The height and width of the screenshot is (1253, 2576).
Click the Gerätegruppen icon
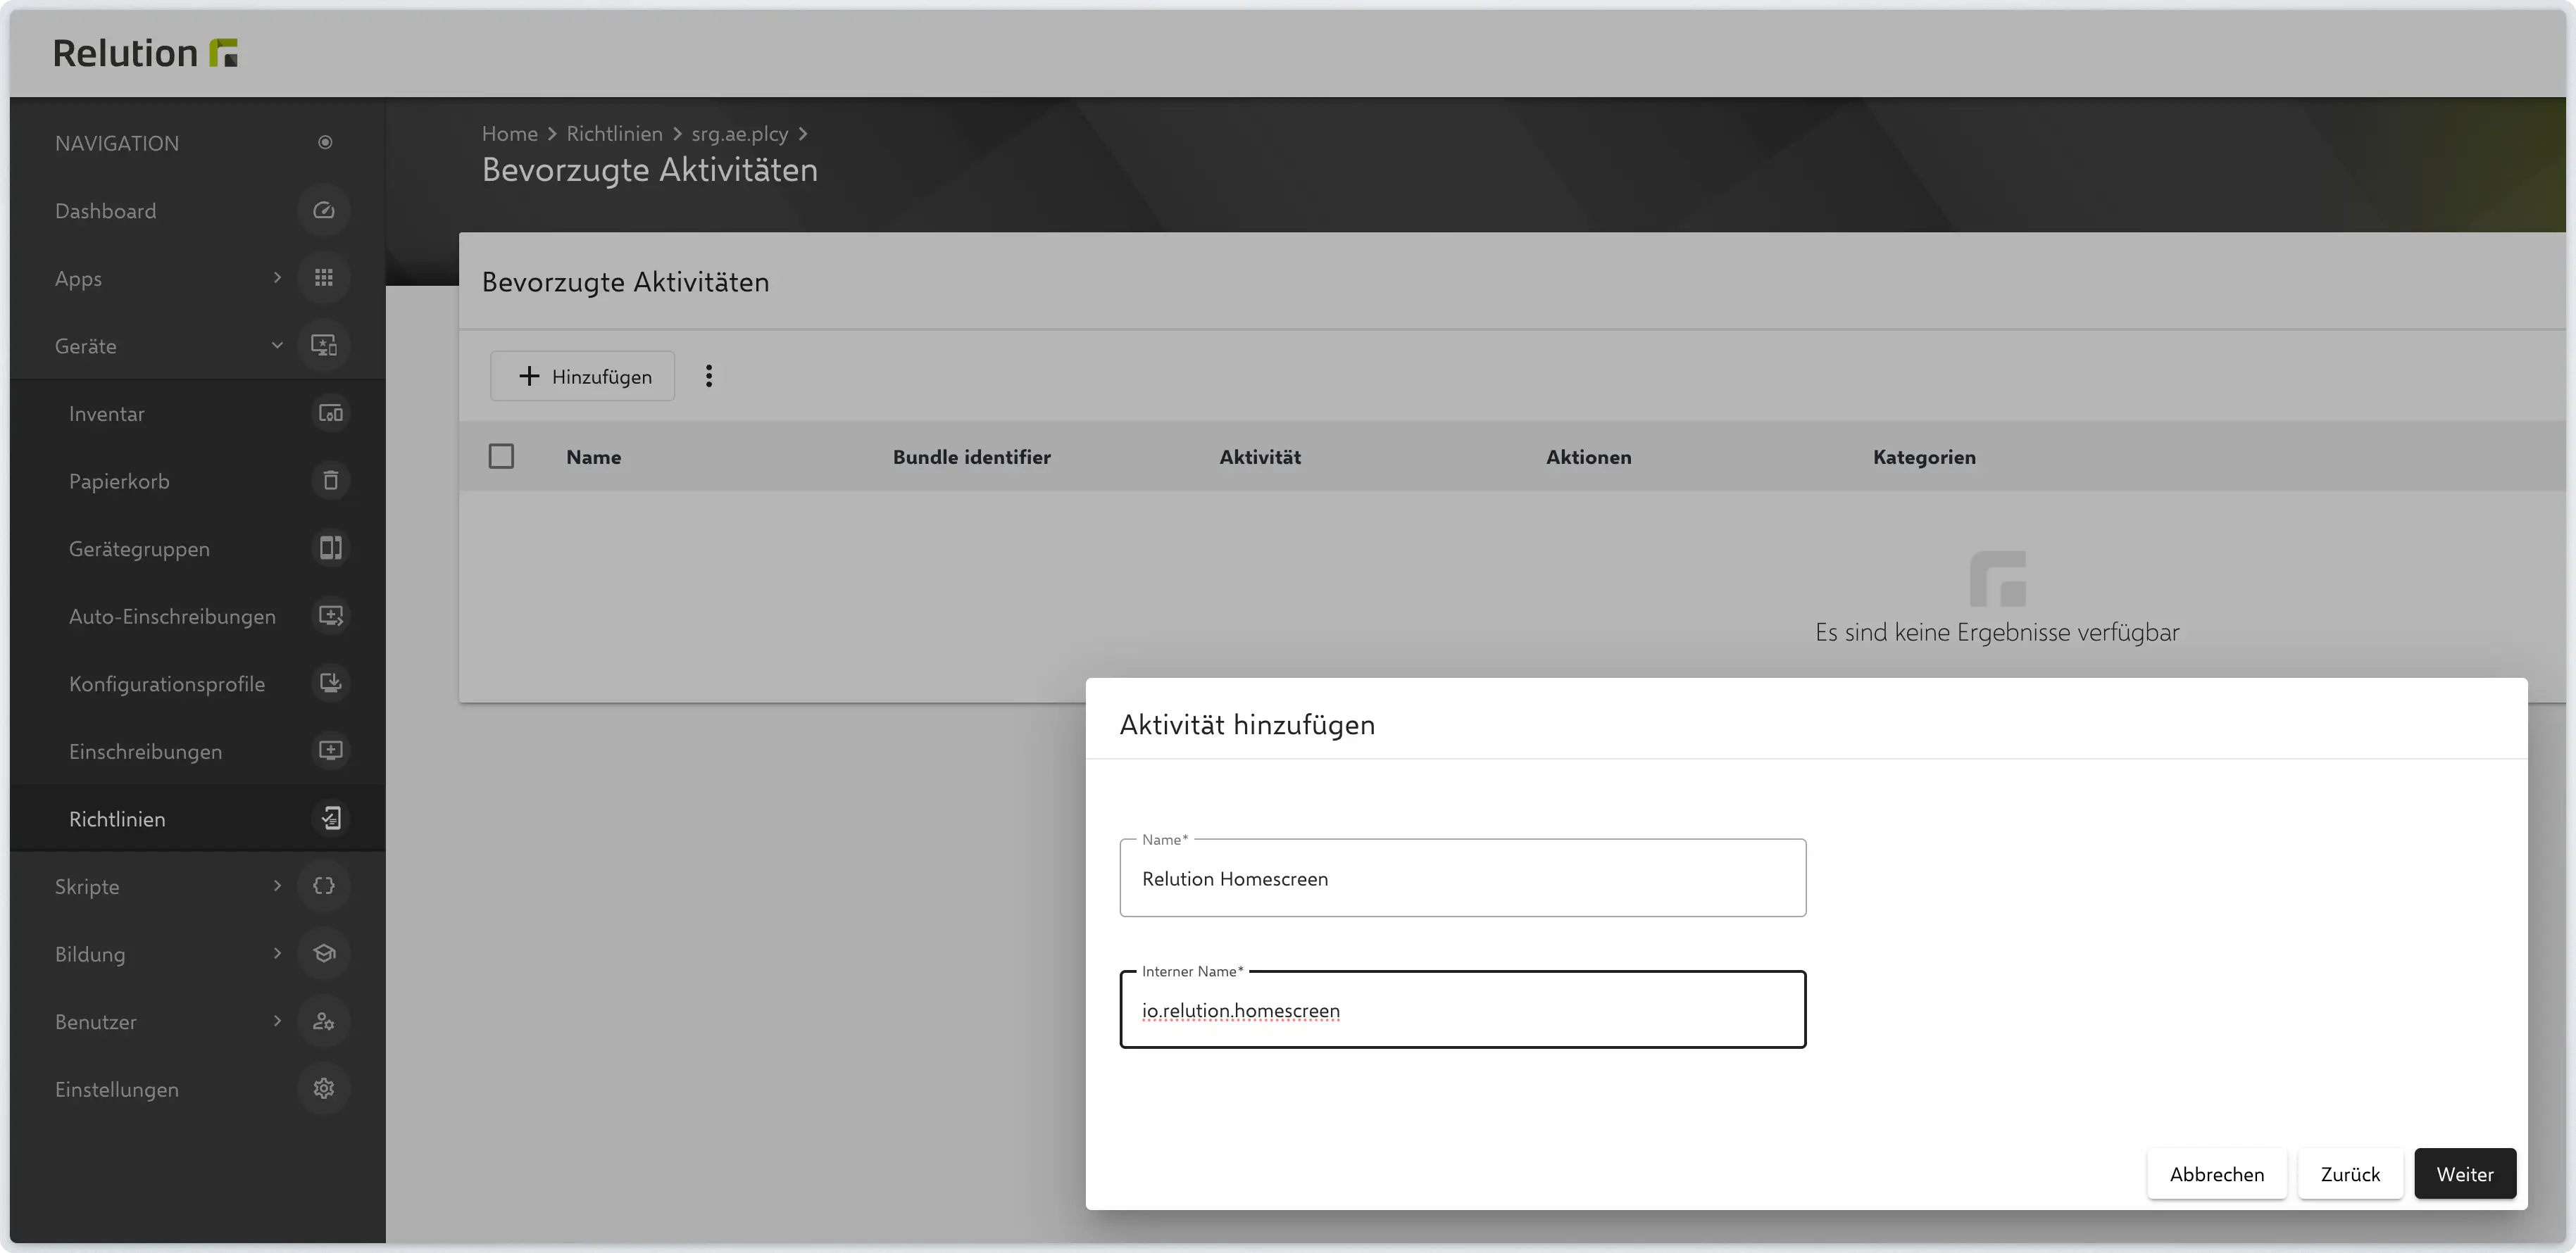tap(330, 548)
